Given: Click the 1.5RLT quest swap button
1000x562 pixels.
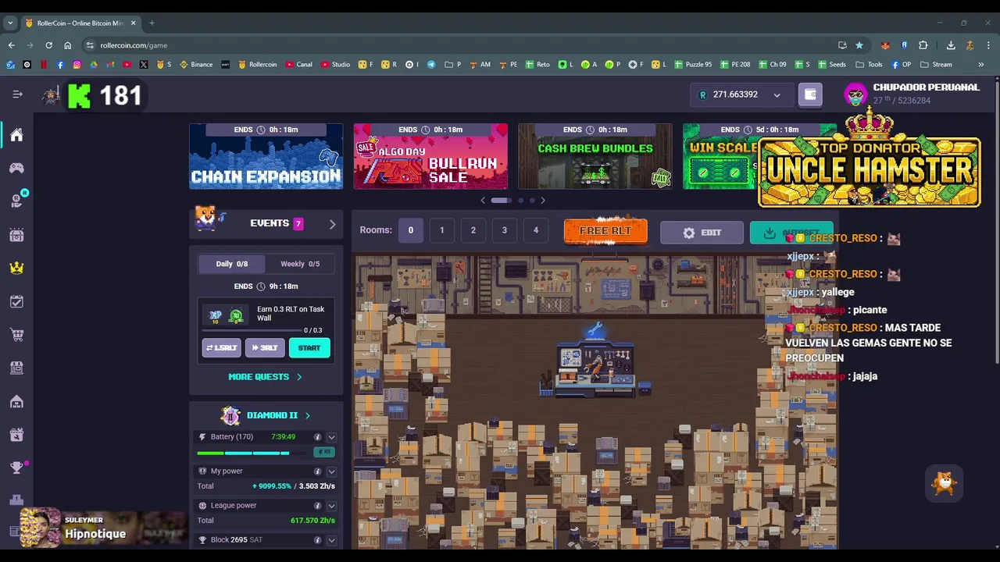Looking at the screenshot, I should click(x=221, y=348).
